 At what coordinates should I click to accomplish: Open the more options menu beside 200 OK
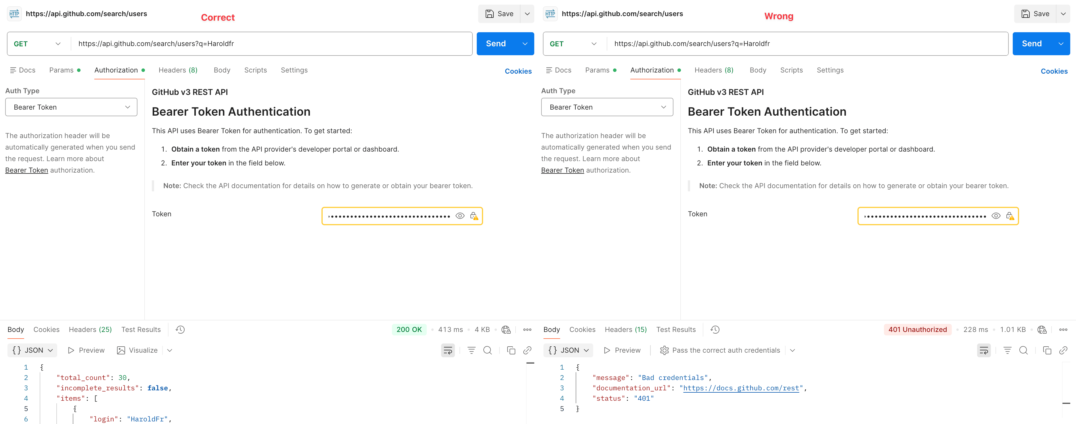point(528,330)
